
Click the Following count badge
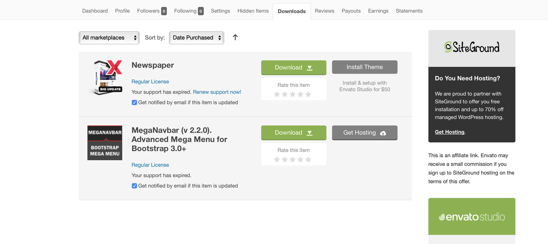click(201, 11)
